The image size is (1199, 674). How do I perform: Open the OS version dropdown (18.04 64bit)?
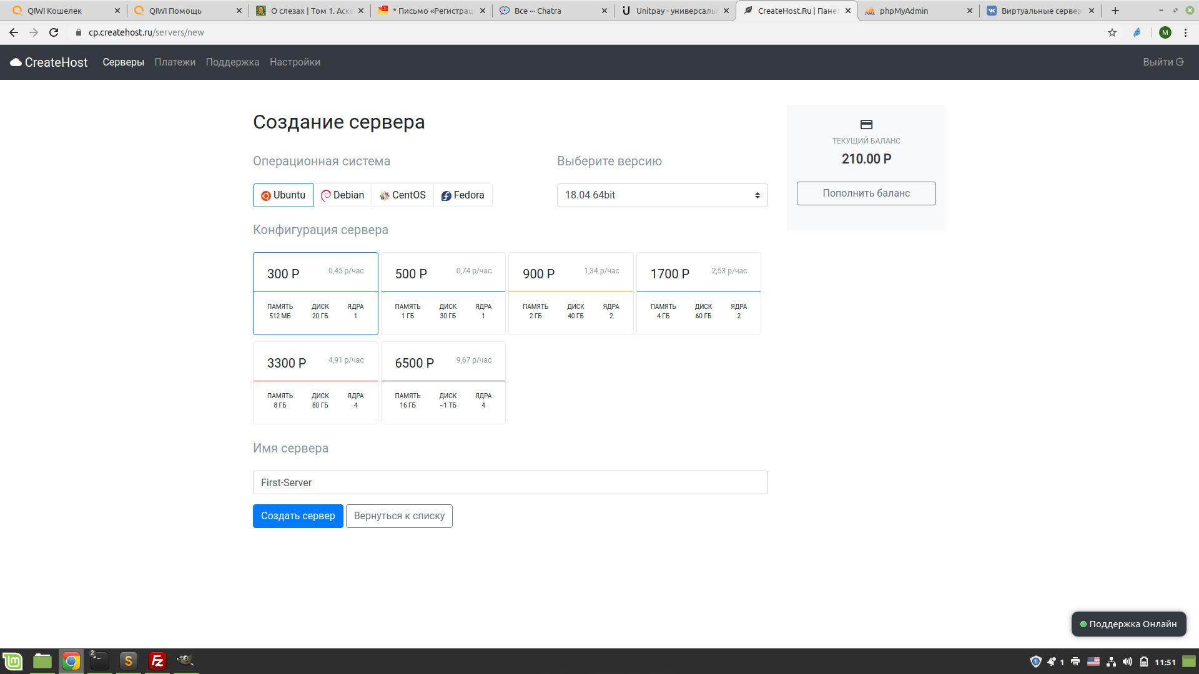pyautogui.click(x=662, y=195)
